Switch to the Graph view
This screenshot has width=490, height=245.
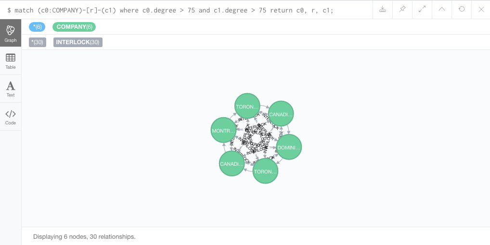click(11, 33)
